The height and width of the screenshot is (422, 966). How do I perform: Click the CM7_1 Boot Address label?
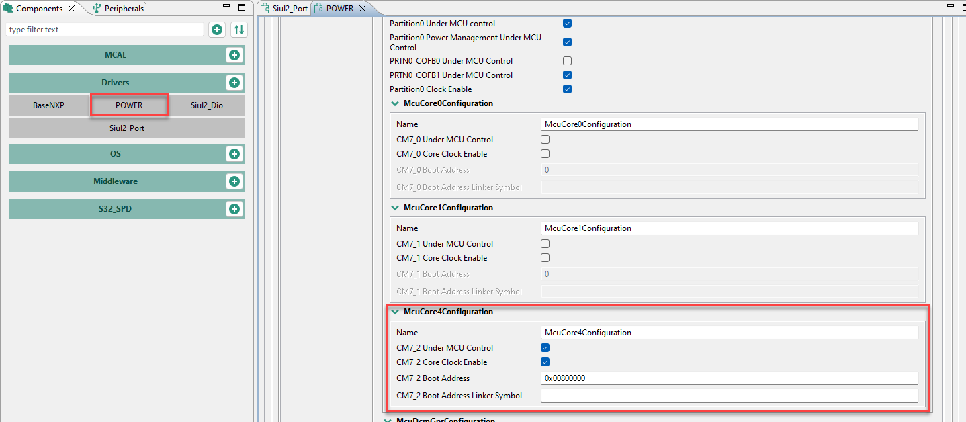point(433,274)
